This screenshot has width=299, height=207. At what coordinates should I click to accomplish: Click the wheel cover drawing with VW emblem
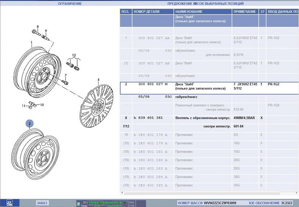click(x=97, y=106)
